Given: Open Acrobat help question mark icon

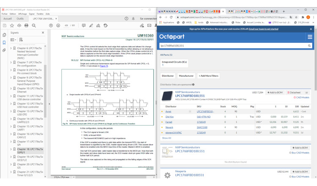Looking at the screenshot, I should click(126, 19).
